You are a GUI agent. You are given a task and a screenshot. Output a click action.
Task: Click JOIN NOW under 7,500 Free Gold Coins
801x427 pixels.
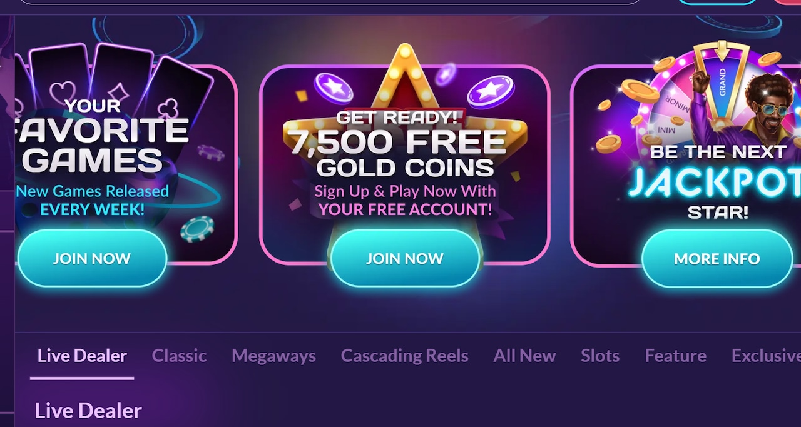tap(405, 258)
